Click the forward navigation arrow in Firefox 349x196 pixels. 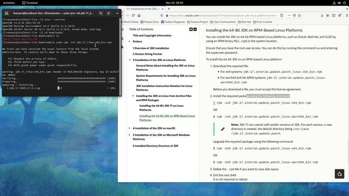click(x=127, y=16)
